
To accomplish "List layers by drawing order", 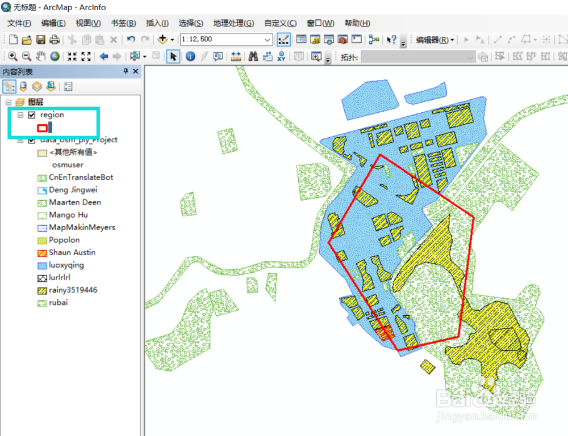I will click(x=10, y=86).
